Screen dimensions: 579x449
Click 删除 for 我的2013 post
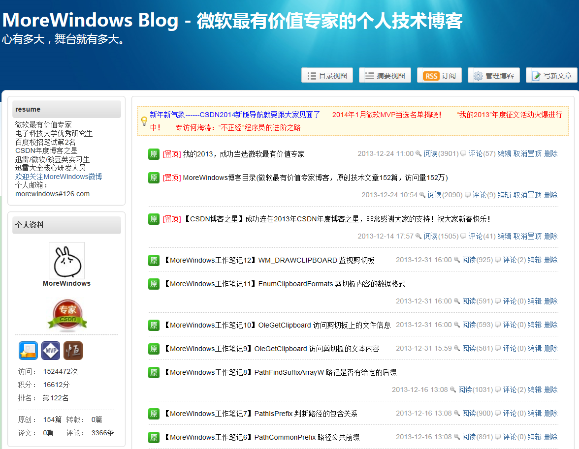pos(551,153)
